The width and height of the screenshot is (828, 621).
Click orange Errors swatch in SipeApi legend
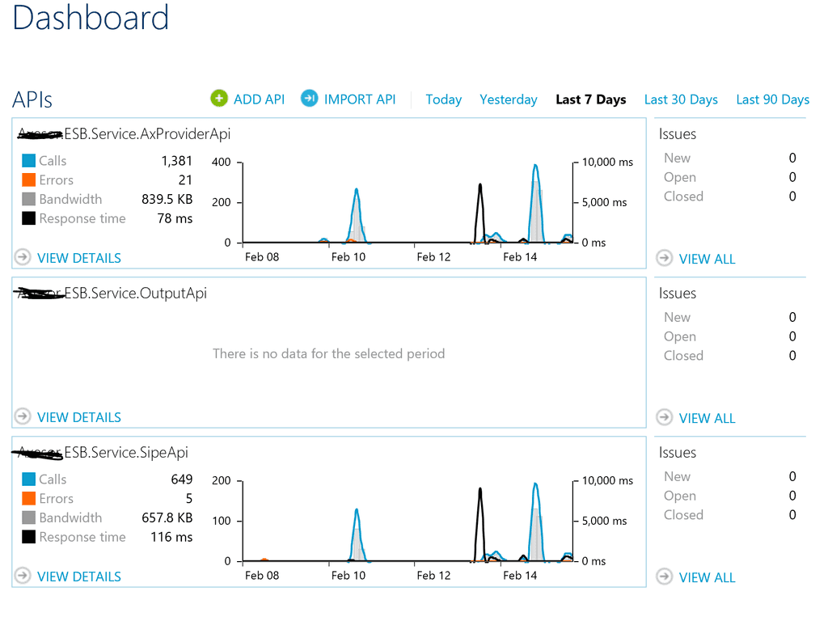(28, 498)
